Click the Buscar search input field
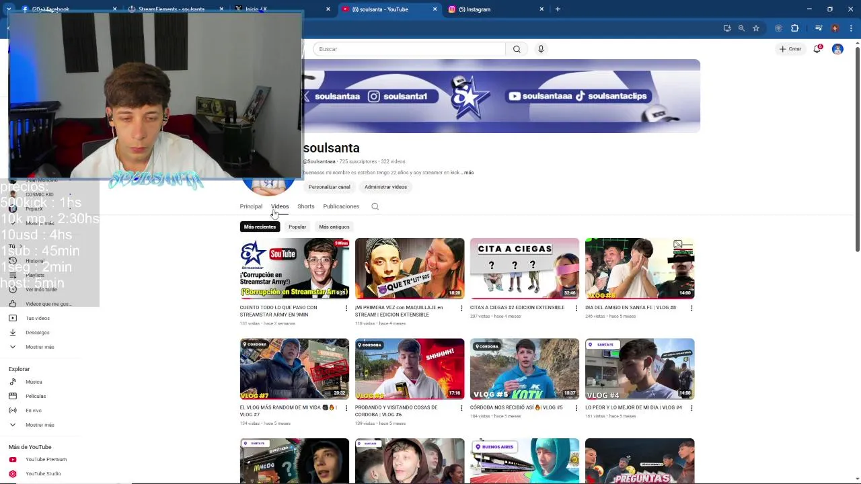This screenshot has width=861, height=484. tap(409, 49)
